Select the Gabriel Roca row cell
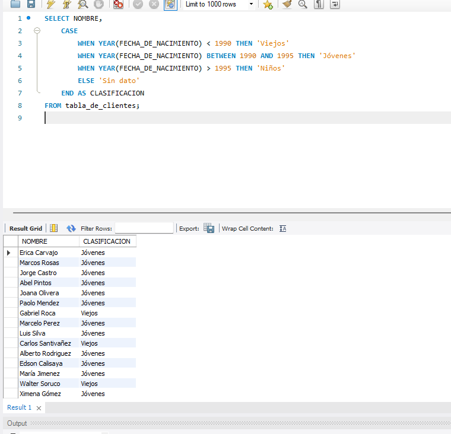 [37, 313]
